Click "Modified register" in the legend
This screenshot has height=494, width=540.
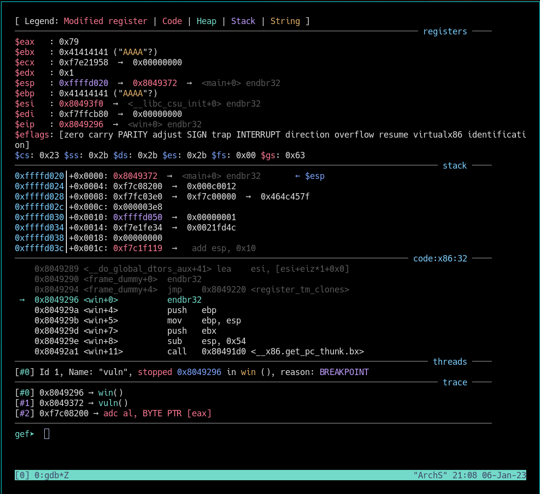(105, 21)
